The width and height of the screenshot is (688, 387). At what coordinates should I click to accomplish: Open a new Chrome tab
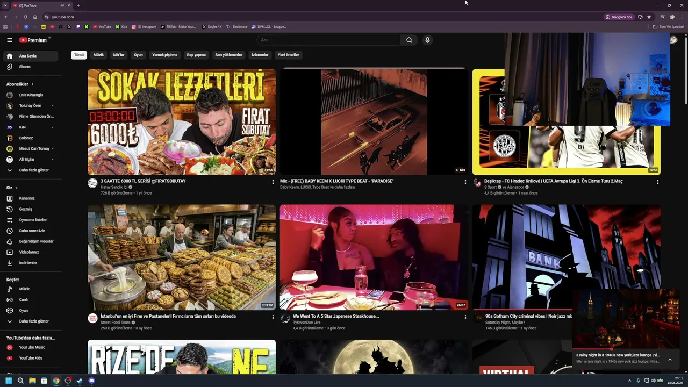pos(78,5)
